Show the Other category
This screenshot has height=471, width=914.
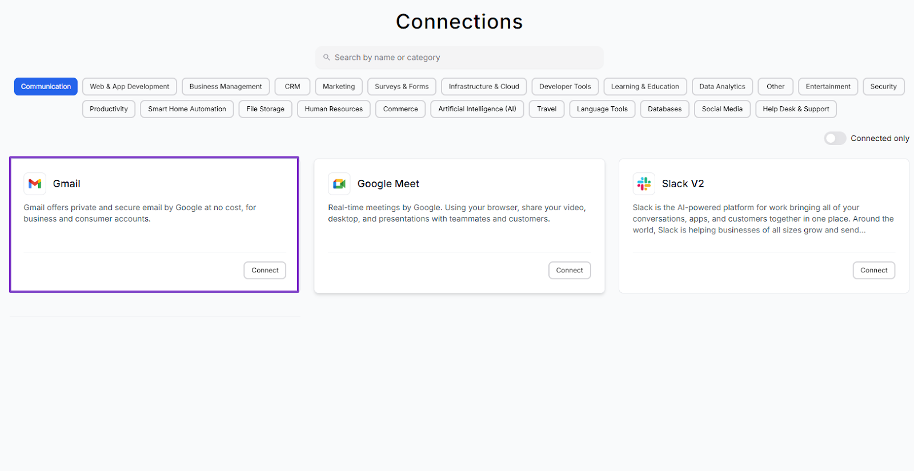[x=776, y=87]
